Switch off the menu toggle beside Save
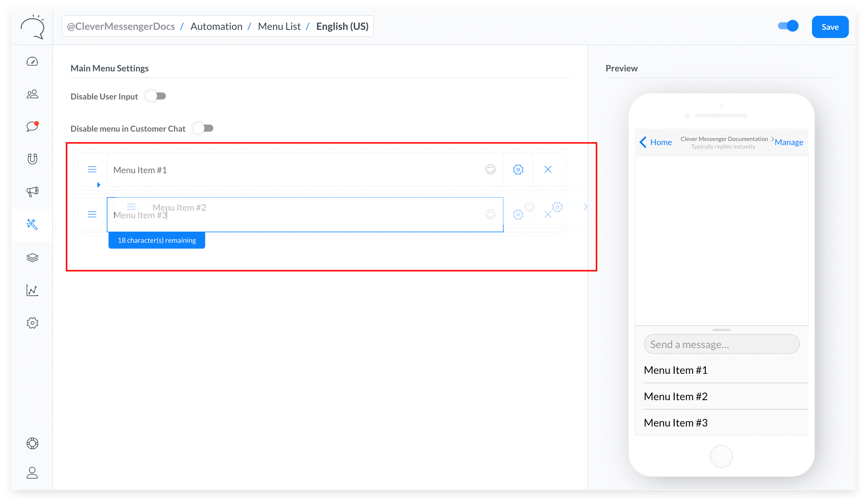Viewport: 867px width, 499px height. coord(788,26)
